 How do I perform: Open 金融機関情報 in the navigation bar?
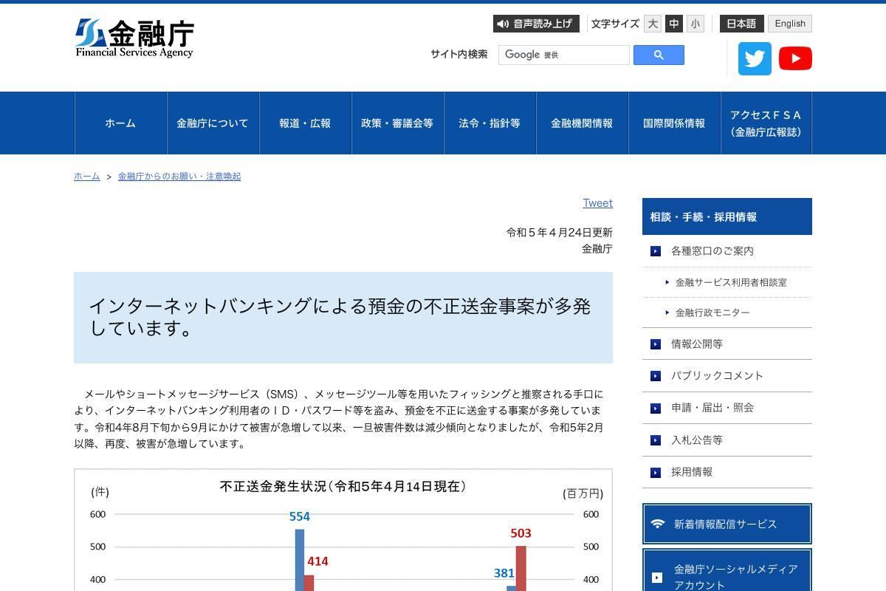point(582,123)
